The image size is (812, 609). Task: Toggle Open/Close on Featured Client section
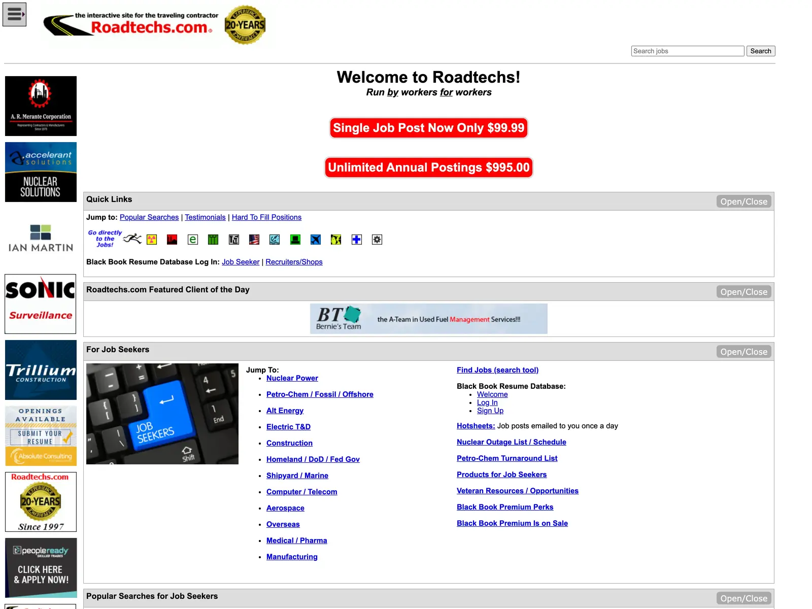[x=744, y=292]
